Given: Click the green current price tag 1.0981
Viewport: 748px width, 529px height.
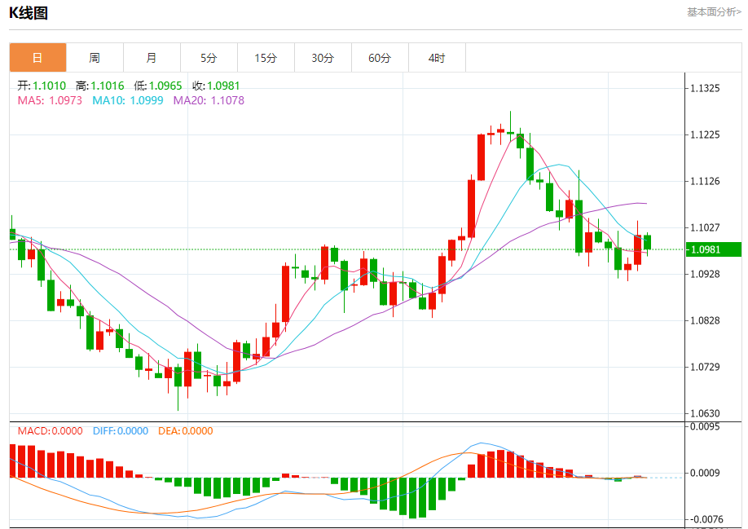Looking at the screenshot, I should [x=714, y=249].
